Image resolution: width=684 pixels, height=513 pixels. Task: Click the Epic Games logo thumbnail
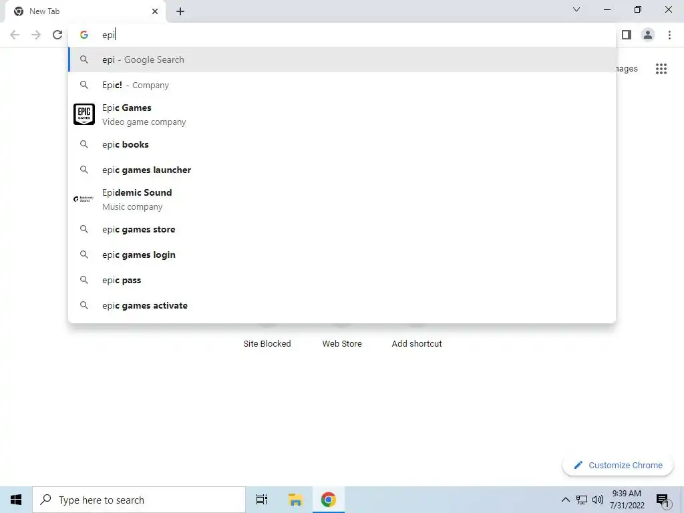(x=83, y=114)
